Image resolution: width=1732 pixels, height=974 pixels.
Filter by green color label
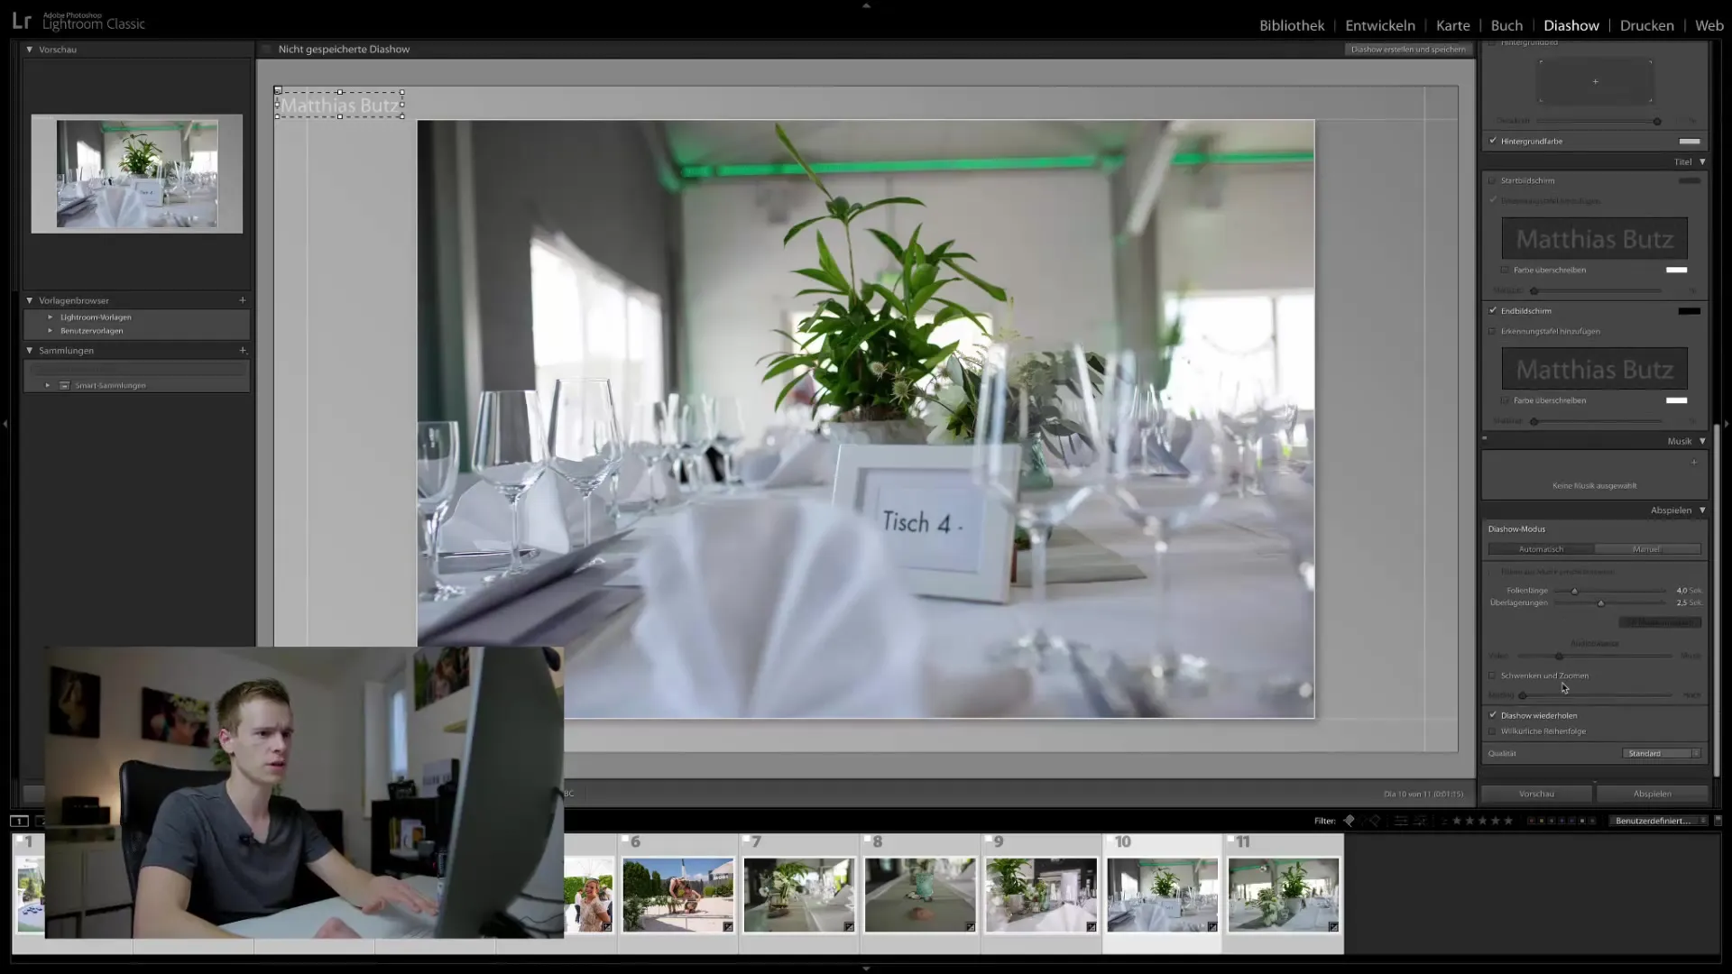[1552, 821]
